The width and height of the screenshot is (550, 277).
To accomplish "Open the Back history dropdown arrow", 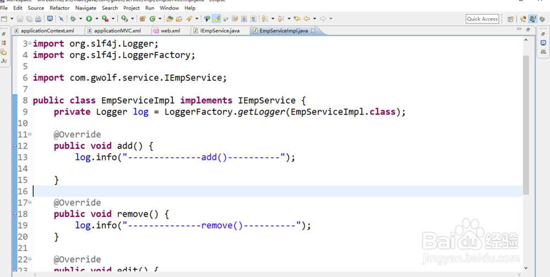I will point(315,19).
